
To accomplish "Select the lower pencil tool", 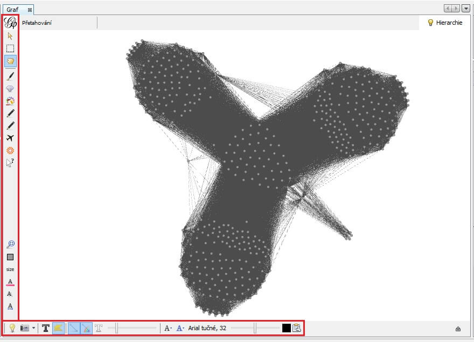I will click(10, 126).
